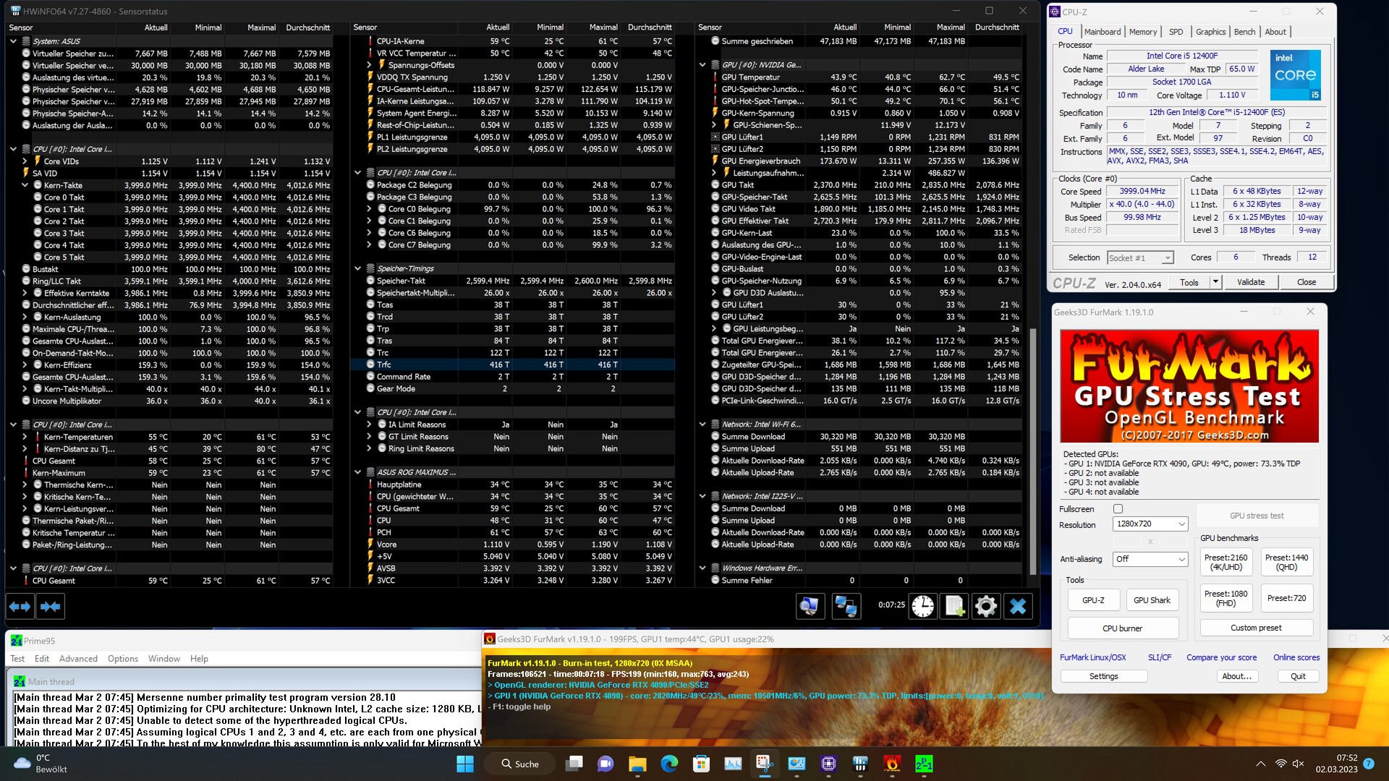Click the Close button in CPU-Z
The width and height of the screenshot is (1389, 781).
tap(1307, 282)
